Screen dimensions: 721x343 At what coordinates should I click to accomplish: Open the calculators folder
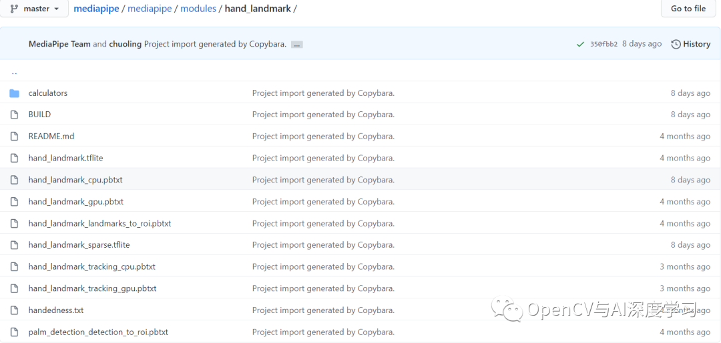(48, 93)
